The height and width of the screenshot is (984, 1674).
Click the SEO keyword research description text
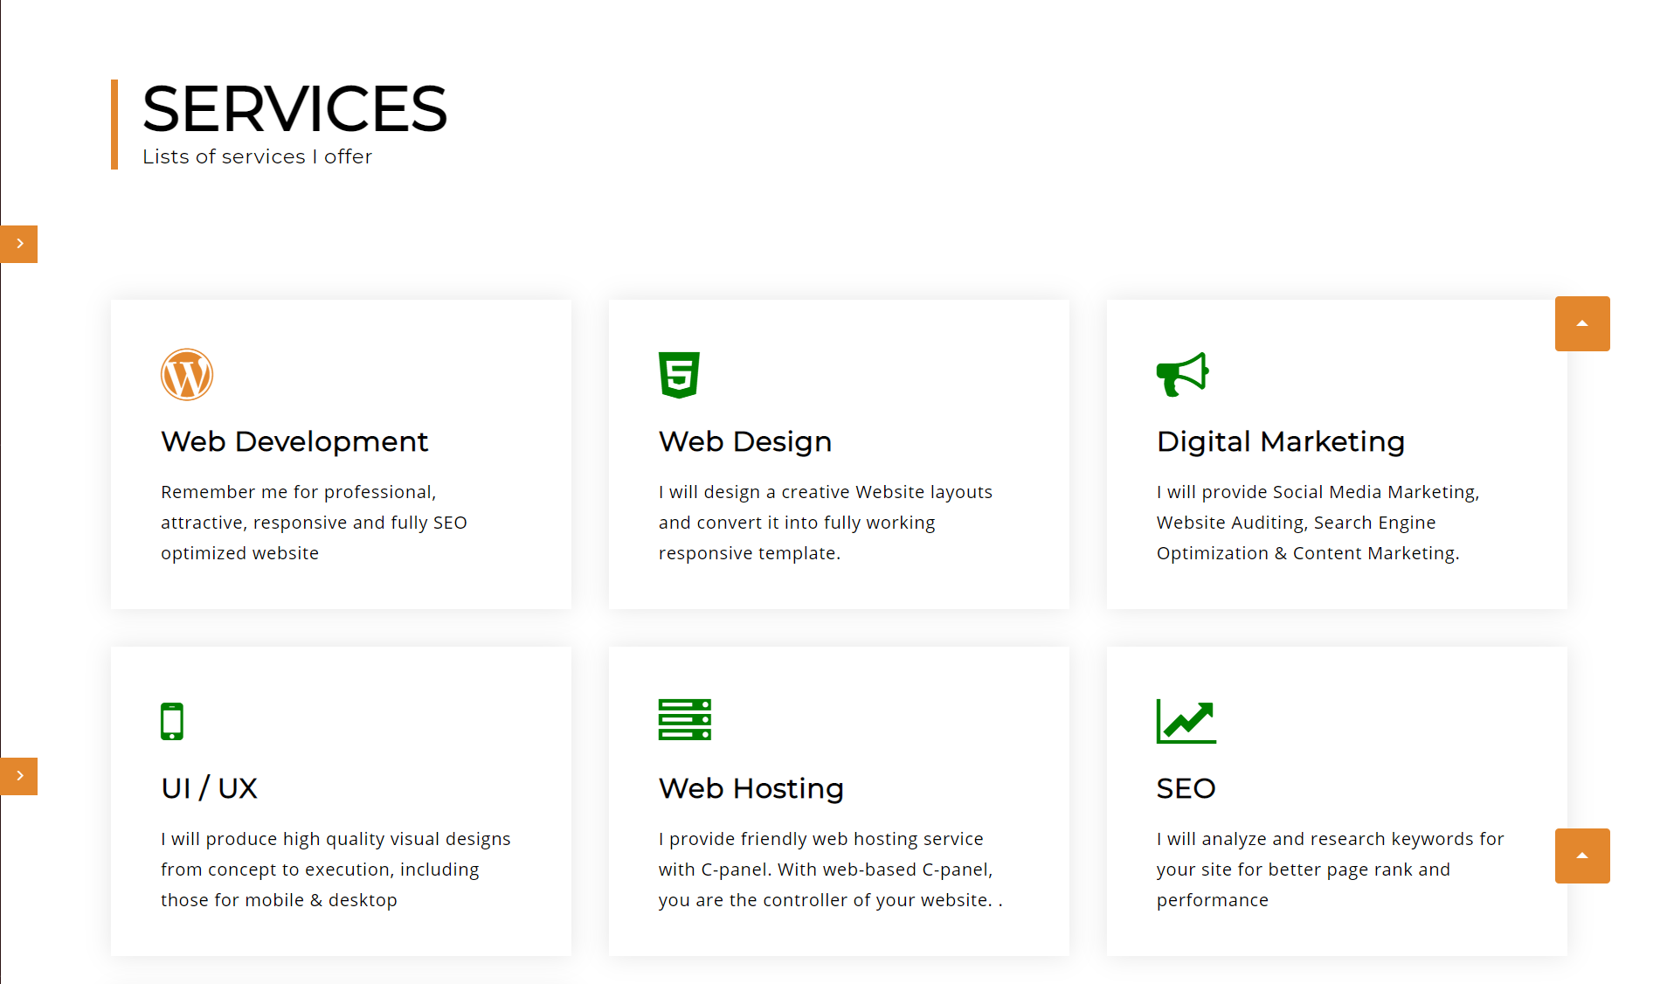click(x=1330, y=870)
